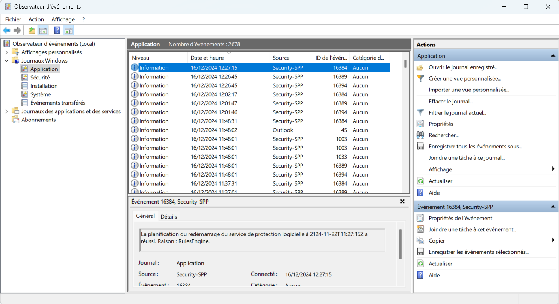Screen dimensions: 559x304
Task: Close the event preview pane with X
Action: pos(402,201)
